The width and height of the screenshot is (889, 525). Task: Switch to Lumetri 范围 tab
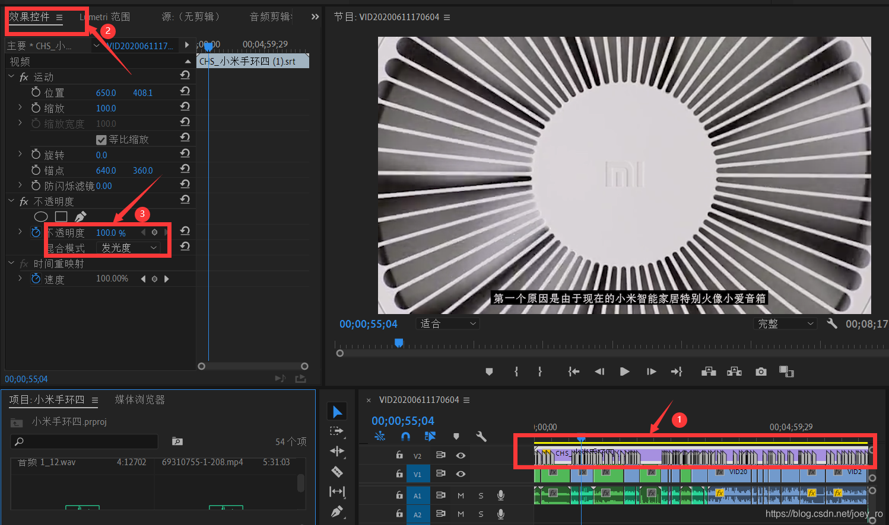click(104, 17)
